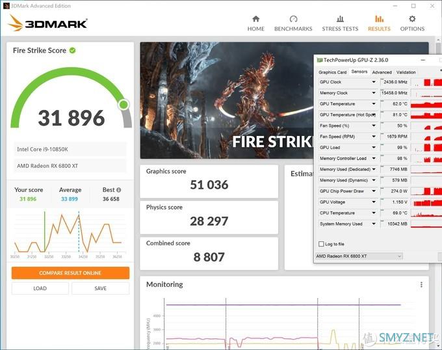
Task: Click the GPU Clock sensor graph
Action: 426,82
